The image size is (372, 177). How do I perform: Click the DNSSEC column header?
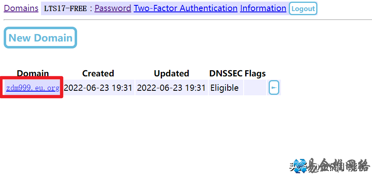point(226,74)
